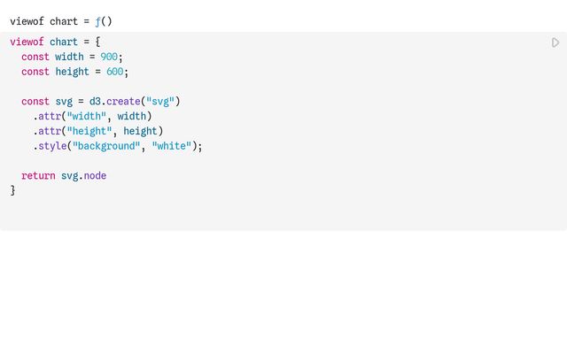Image resolution: width=567 pixels, height=354 pixels.
Task: Click 'height' variable in const height declaration
Action: tap(73, 72)
